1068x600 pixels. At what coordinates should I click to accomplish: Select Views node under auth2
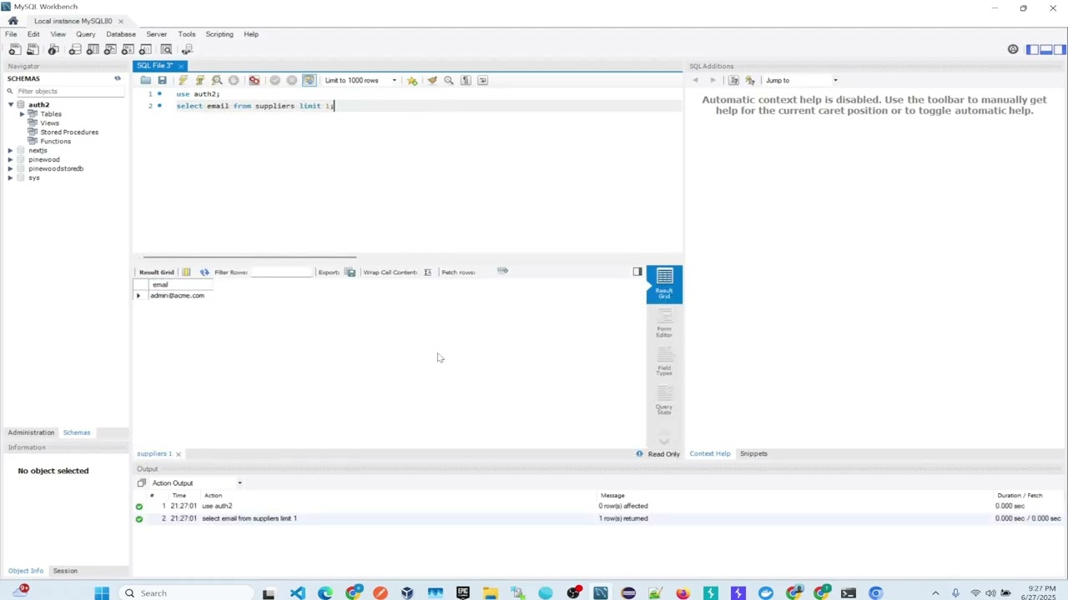[49, 123]
